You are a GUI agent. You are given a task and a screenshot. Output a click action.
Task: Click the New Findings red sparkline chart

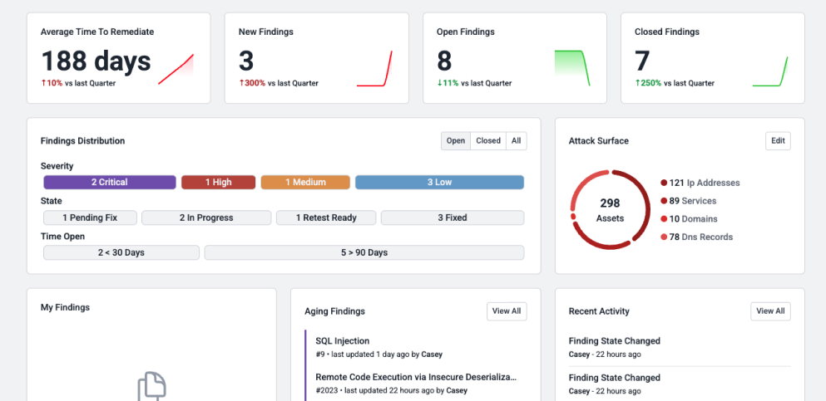click(x=374, y=68)
